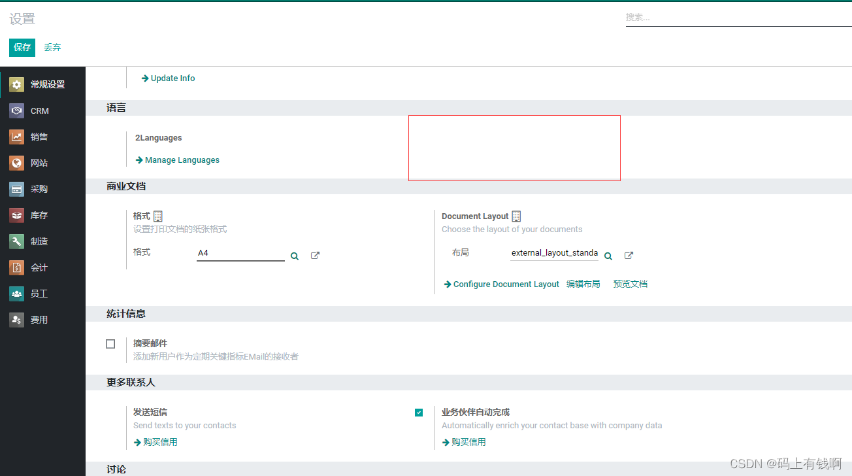The height and width of the screenshot is (476, 852).
Task: Enable the 摘要邮件 digest email checkbox
Action: (x=110, y=343)
